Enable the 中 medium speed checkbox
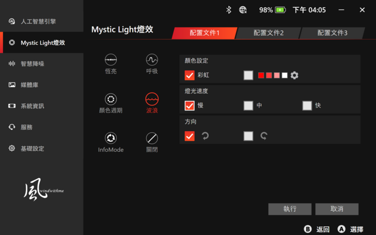The image size is (376, 235). click(x=248, y=106)
